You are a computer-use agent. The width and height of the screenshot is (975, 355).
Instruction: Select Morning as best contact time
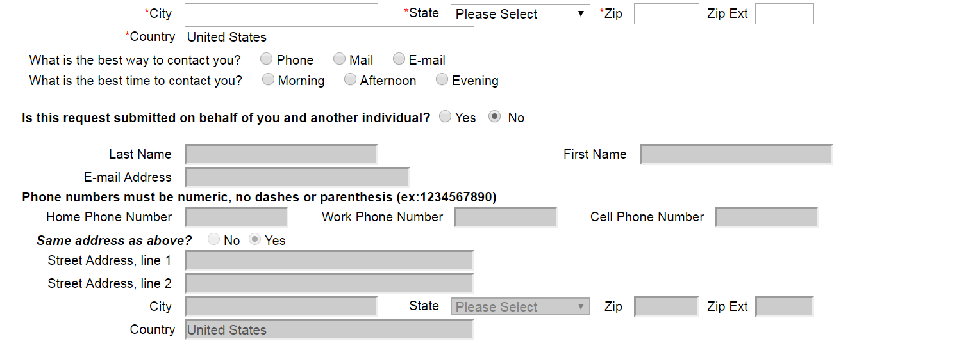pos(268,80)
